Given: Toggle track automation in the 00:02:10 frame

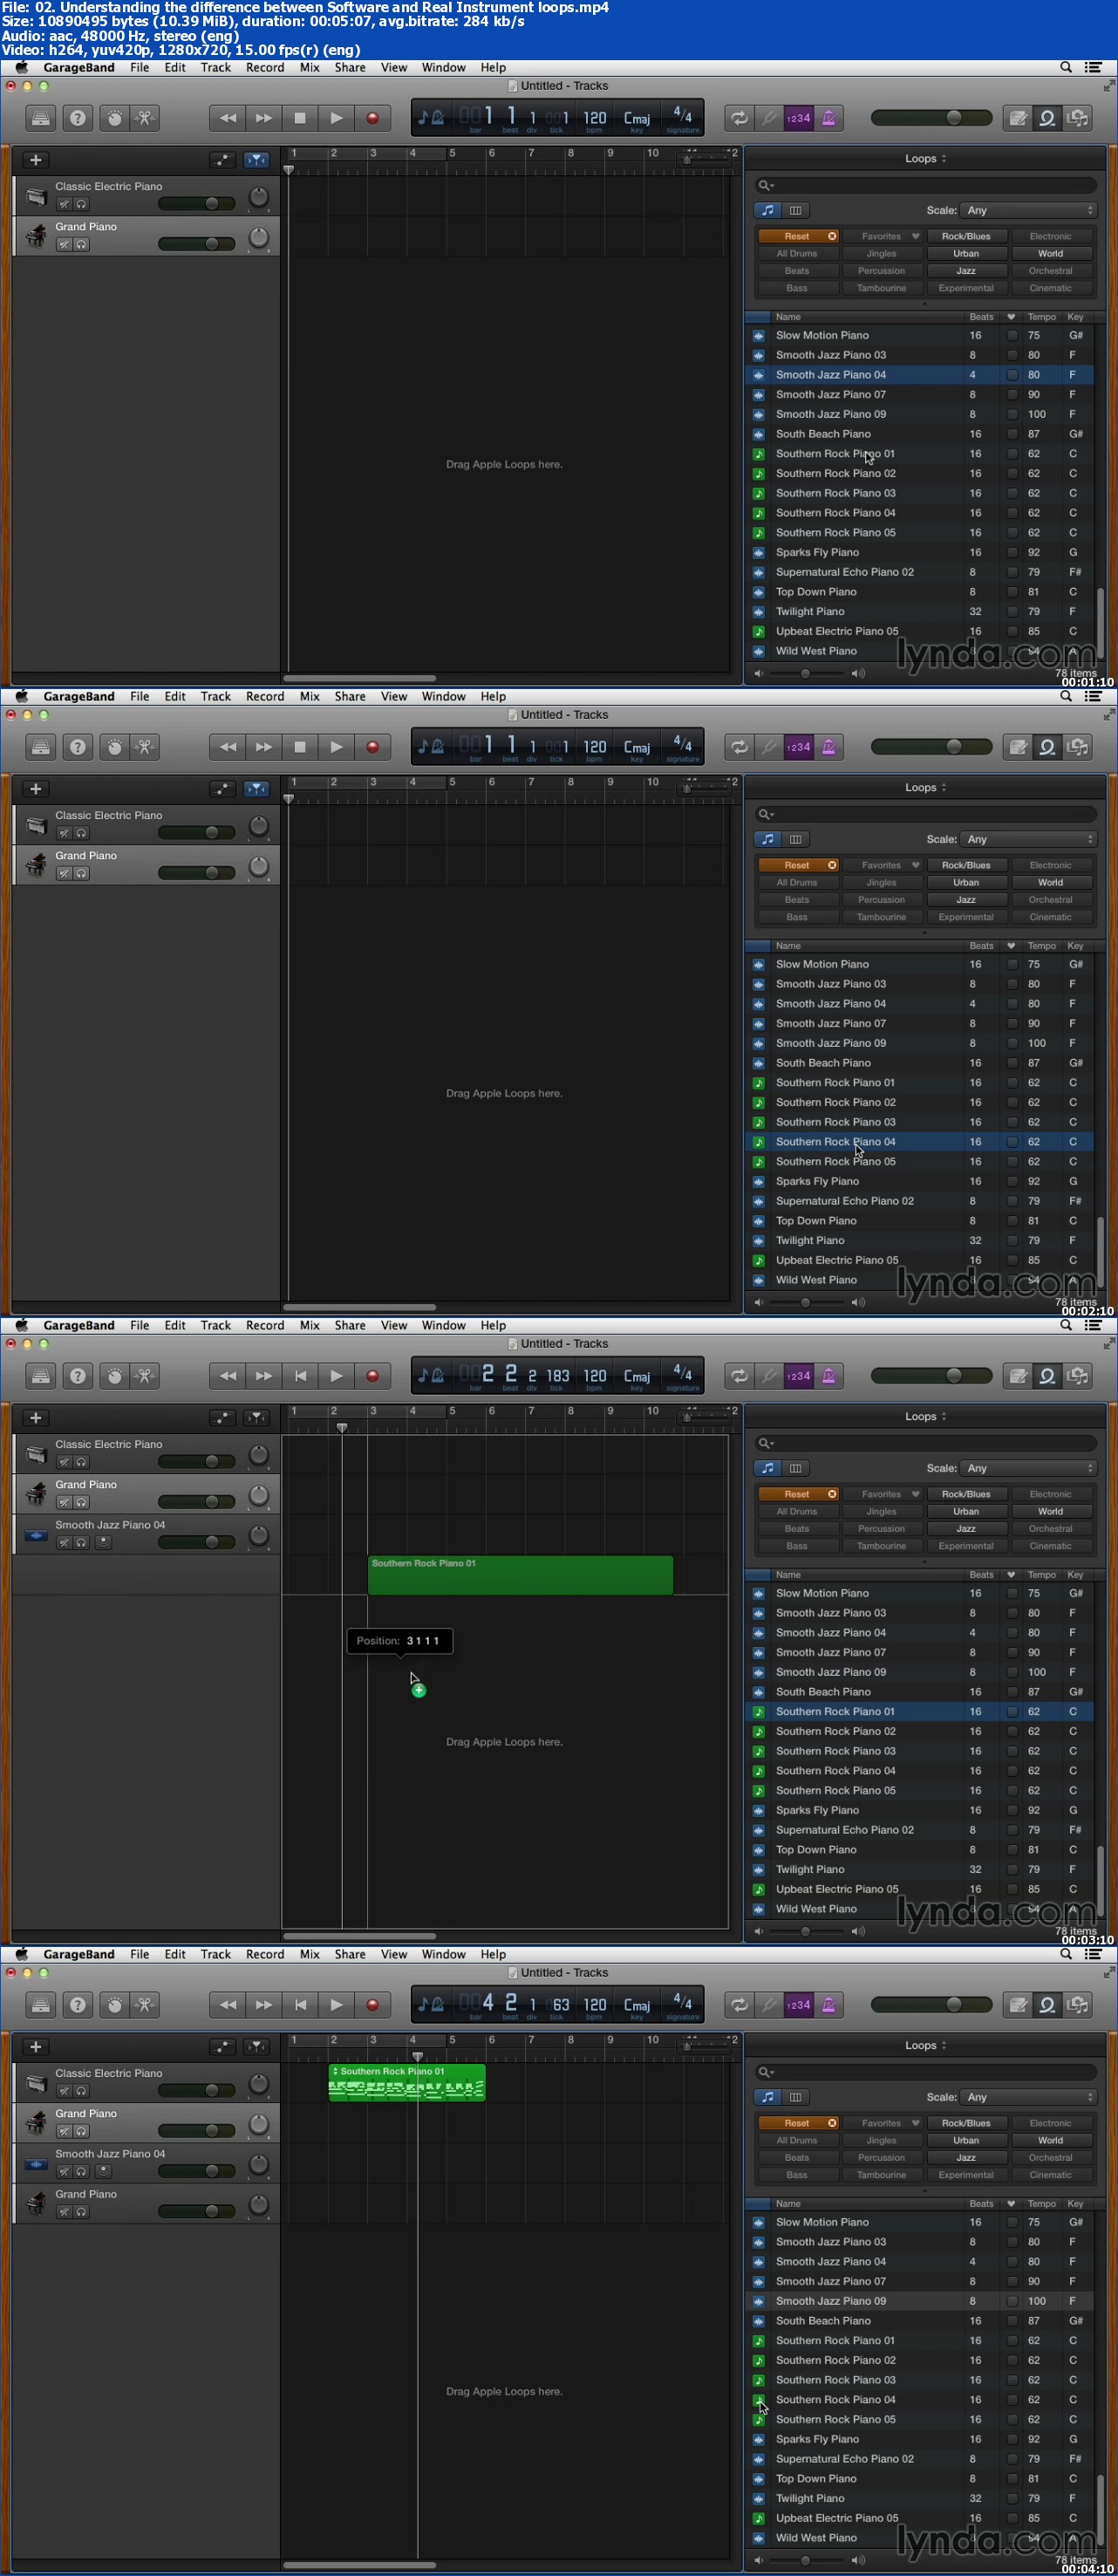Looking at the screenshot, I should (222, 789).
